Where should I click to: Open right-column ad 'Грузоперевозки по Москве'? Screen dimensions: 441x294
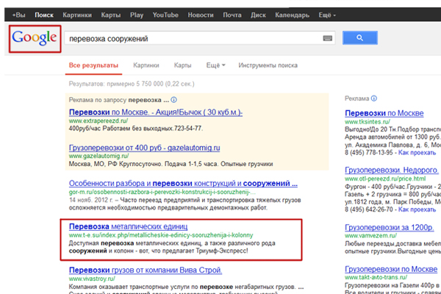coord(391,269)
